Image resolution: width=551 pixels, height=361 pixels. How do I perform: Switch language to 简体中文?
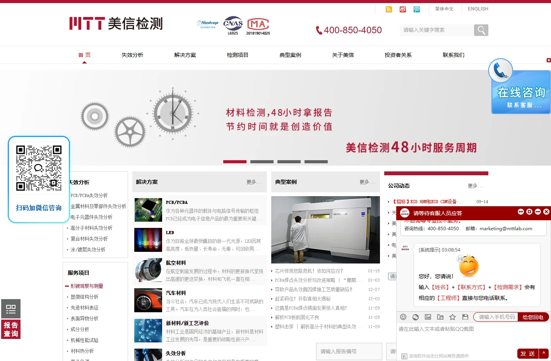(x=444, y=9)
